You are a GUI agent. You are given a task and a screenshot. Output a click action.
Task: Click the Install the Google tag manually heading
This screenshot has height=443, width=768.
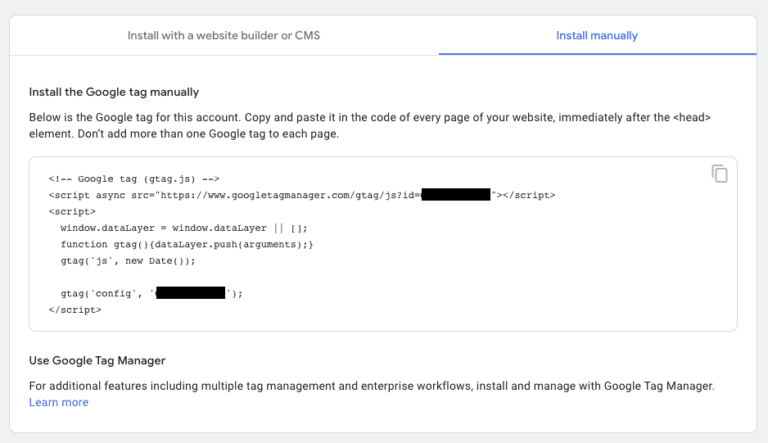click(114, 93)
